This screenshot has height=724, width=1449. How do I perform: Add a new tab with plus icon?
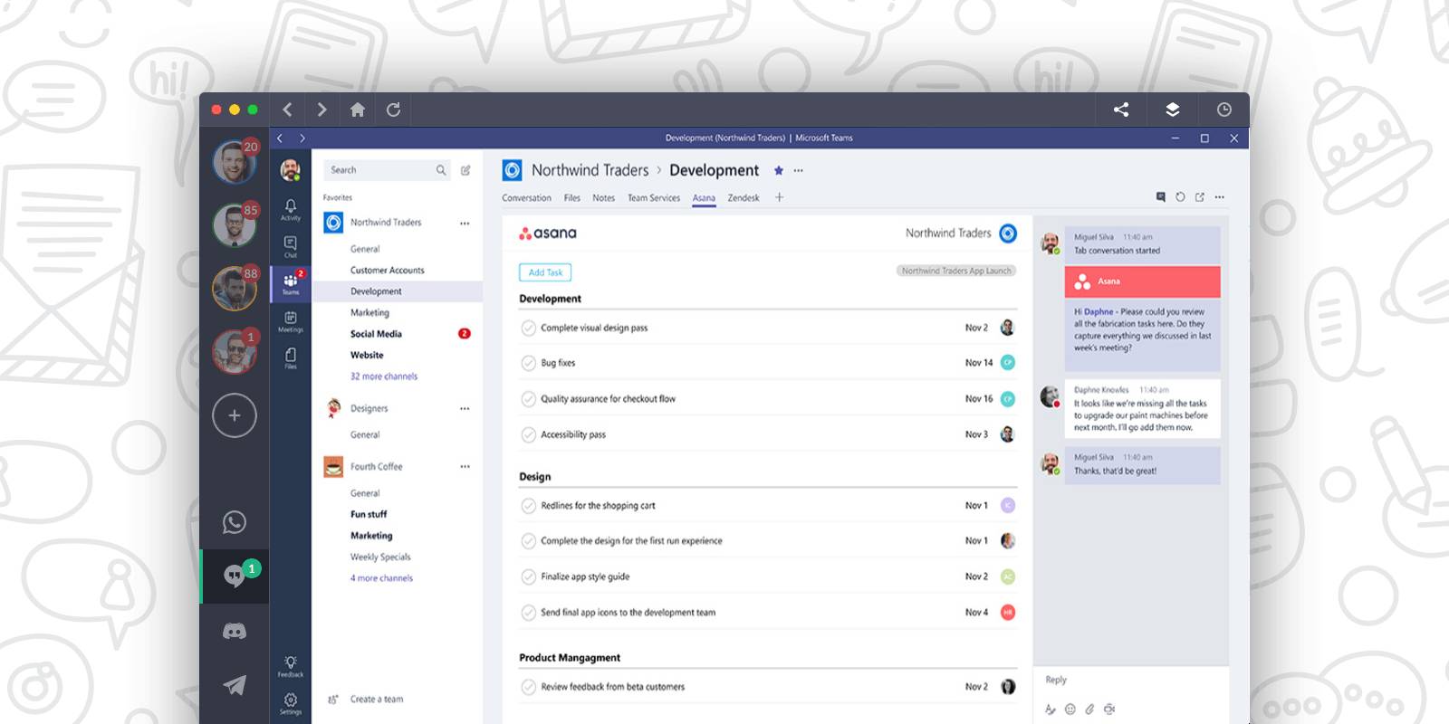coord(779,197)
